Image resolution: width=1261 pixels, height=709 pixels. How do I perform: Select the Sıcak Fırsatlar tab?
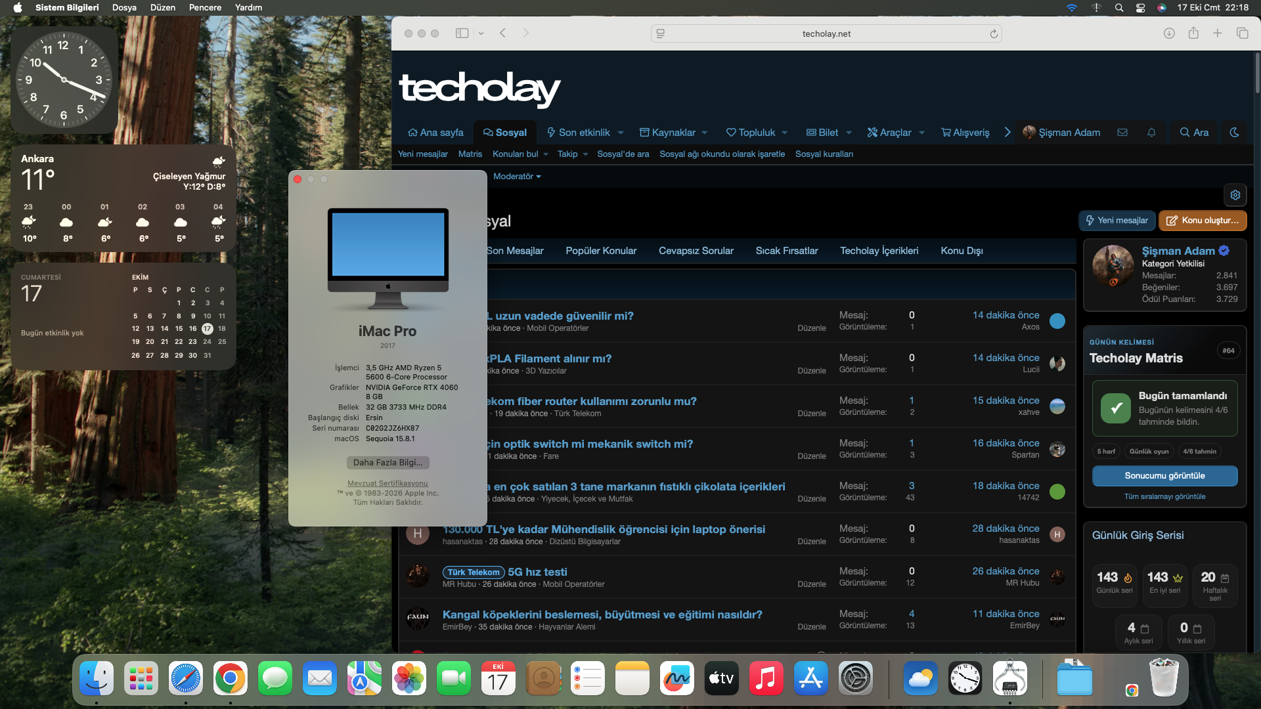[x=787, y=251]
